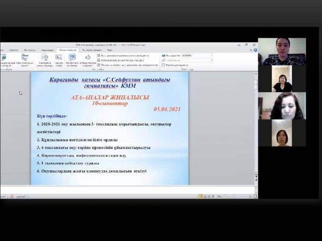Click the language indicator in status bar
The width and height of the screenshot is (322, 241).
tap(20, 197)
